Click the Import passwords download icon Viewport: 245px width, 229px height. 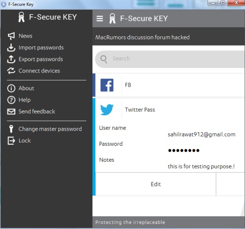point(11,47)
